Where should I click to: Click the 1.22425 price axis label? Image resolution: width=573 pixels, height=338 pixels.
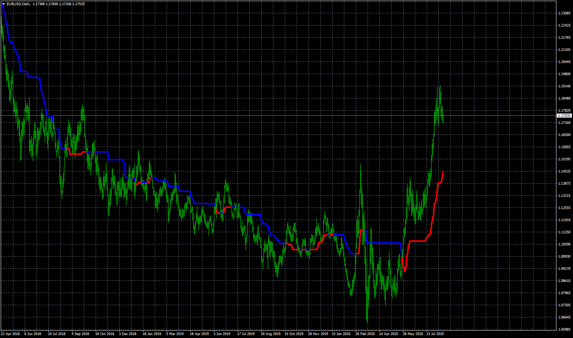point(564,25)
